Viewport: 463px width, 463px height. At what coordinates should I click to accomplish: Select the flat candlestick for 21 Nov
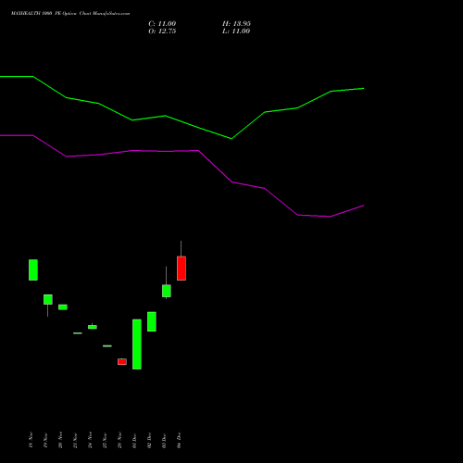78,333
